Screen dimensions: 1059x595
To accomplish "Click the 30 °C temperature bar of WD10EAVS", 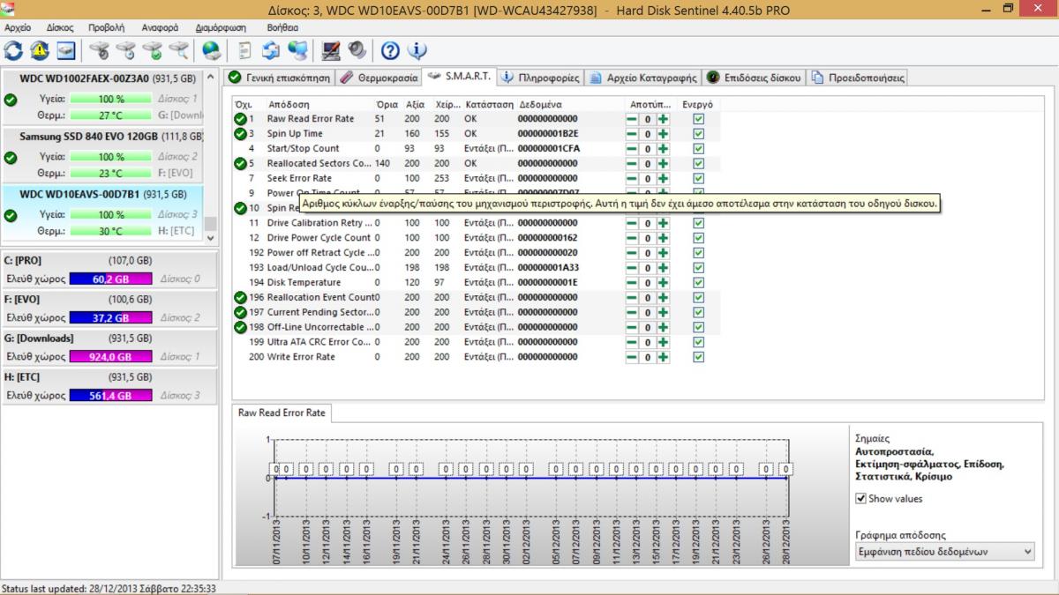I will click(x=111, y=231).
